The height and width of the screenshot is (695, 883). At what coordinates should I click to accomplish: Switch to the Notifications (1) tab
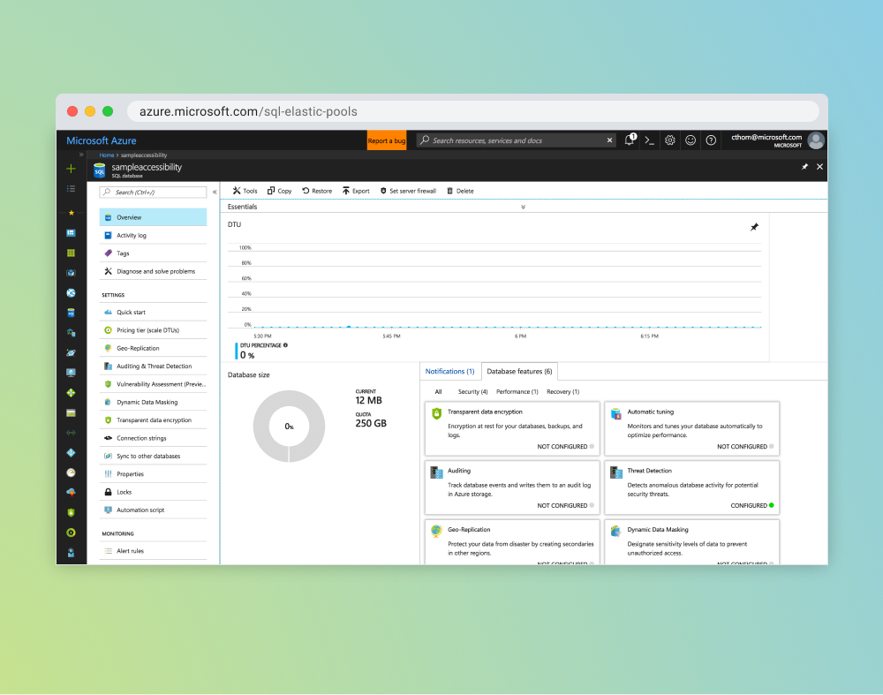point(449,372)
